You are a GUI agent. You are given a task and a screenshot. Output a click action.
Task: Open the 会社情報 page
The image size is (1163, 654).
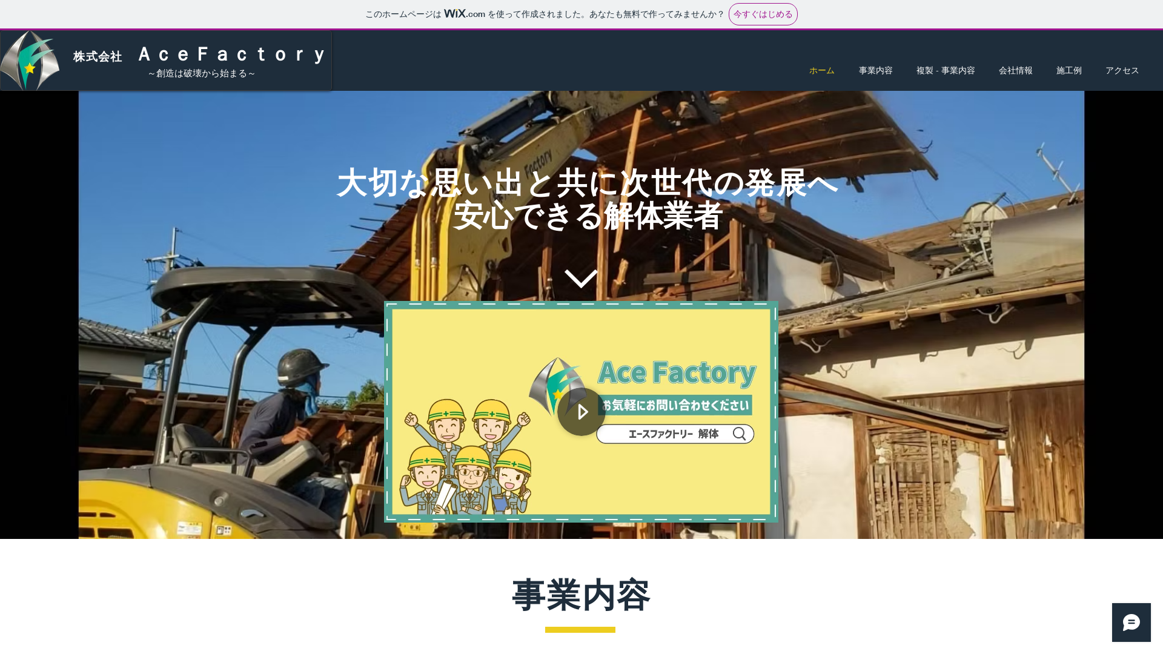click(1015, 70)
